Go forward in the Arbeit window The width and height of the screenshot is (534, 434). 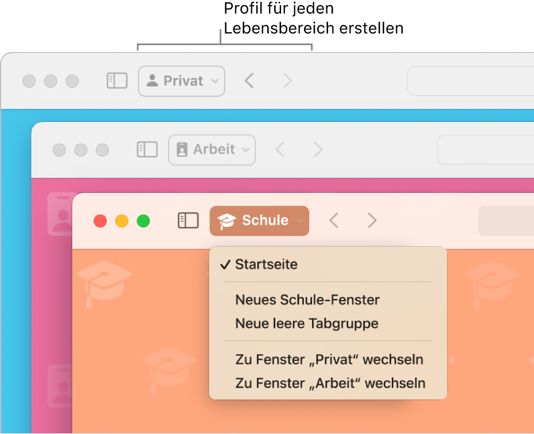click(318, 149)
